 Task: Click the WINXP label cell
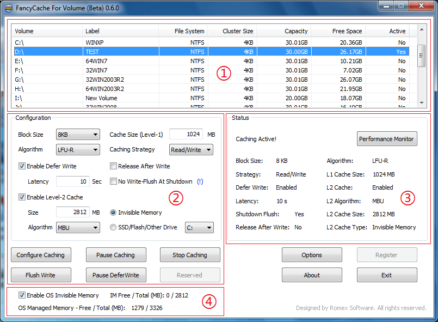(95, 42)
